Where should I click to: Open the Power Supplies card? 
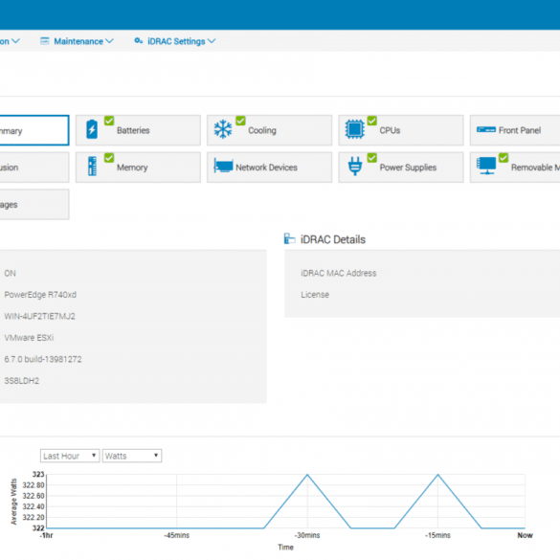[401, 168]
